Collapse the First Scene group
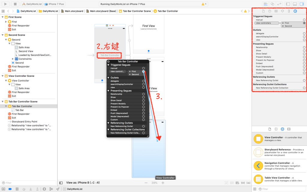 pos(2,17)
